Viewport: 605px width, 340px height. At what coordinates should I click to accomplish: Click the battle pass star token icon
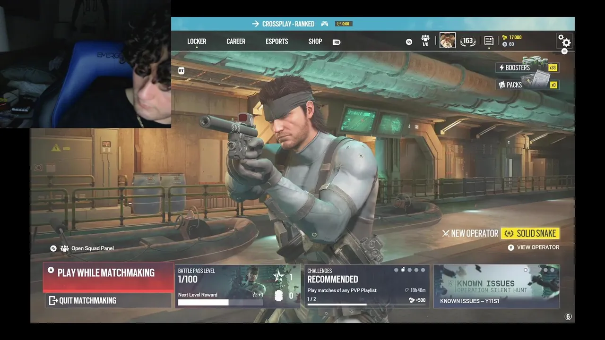[278, 276]
